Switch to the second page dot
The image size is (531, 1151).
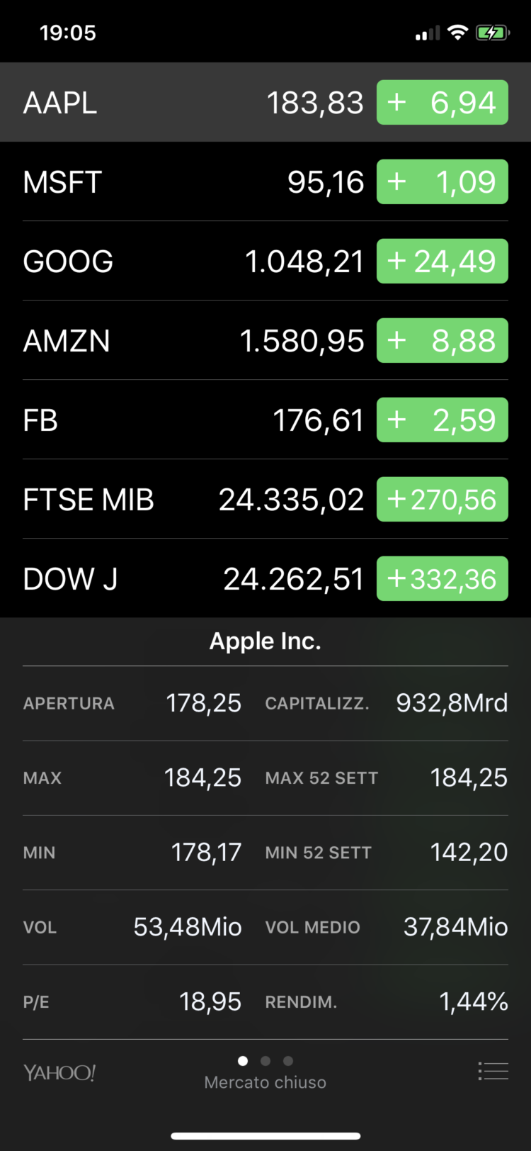click(265, 1061)
